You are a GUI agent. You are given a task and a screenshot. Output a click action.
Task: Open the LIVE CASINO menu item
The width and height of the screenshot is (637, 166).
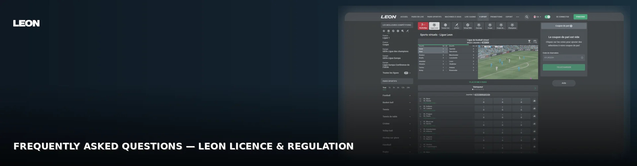pyautogui.click(x=470, y=17)
